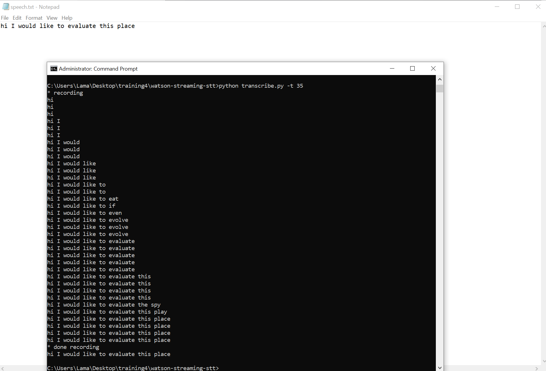Click the 'done recording' line in the output
Image resolution: width=546 pixels, height=371 pixels.
73,347
